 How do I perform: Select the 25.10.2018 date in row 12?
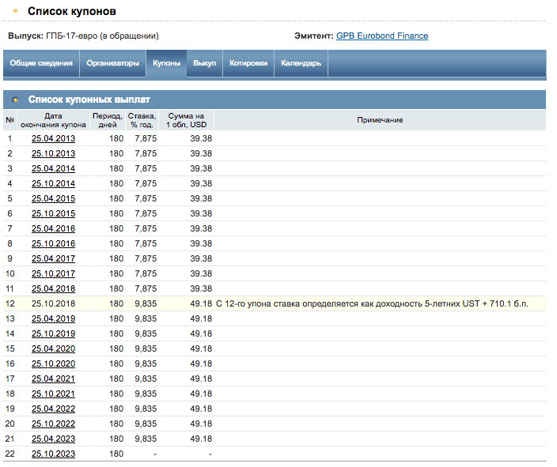coord(53,303)
